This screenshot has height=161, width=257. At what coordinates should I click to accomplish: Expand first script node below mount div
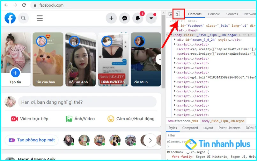coord(175,44)
